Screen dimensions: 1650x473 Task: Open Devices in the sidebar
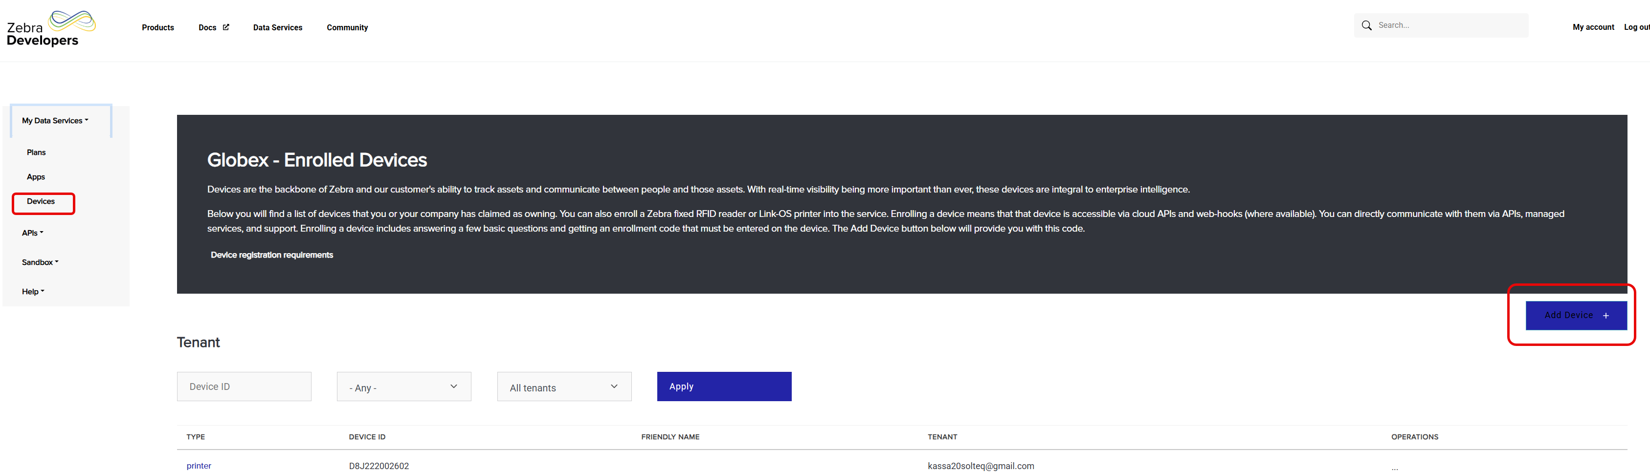41,202
